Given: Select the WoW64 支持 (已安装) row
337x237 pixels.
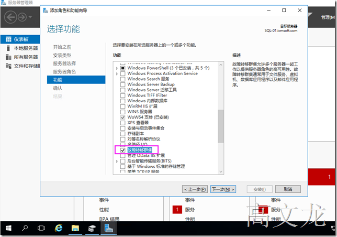Looking at the screenshot, I should 148,117.
